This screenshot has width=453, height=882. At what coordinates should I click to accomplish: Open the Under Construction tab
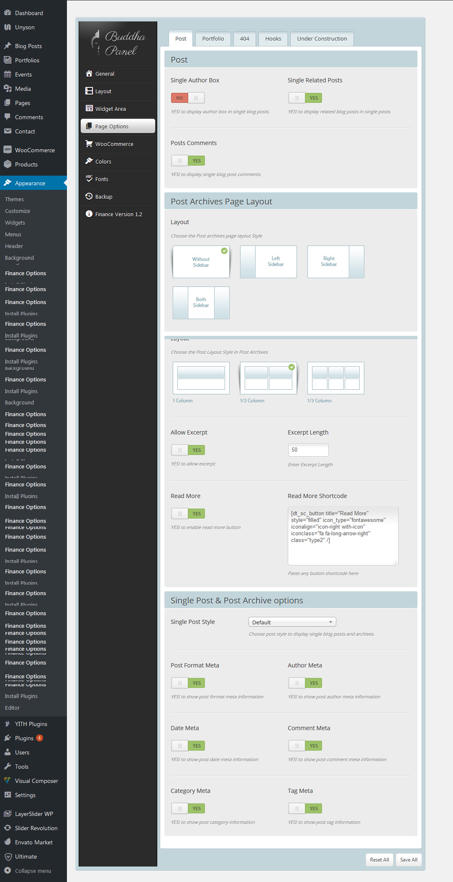[x=322, y=38]
